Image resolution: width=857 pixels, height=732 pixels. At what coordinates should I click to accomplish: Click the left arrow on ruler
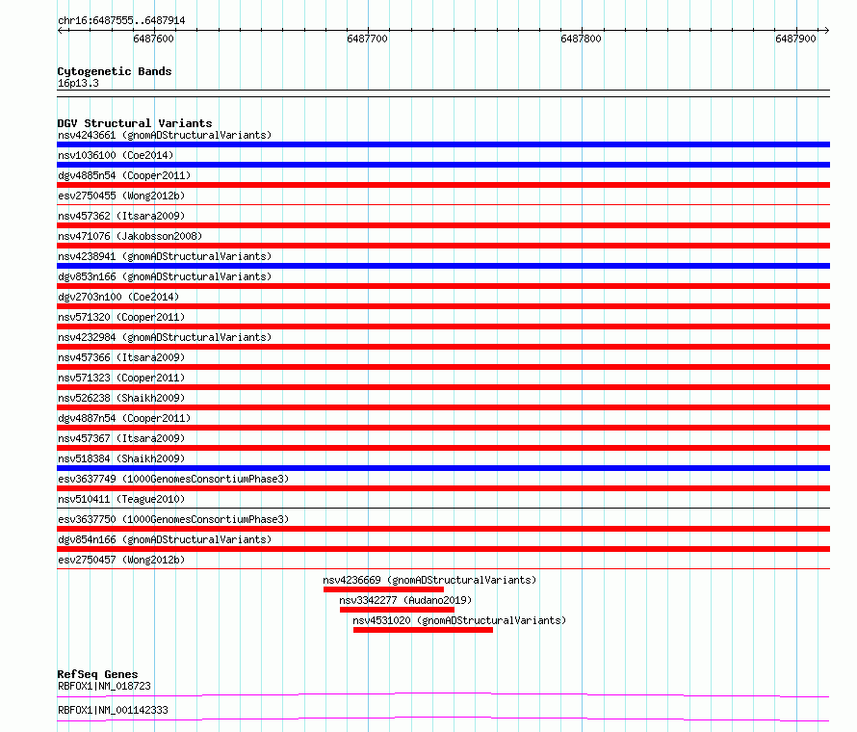click(x=61, y=30)
